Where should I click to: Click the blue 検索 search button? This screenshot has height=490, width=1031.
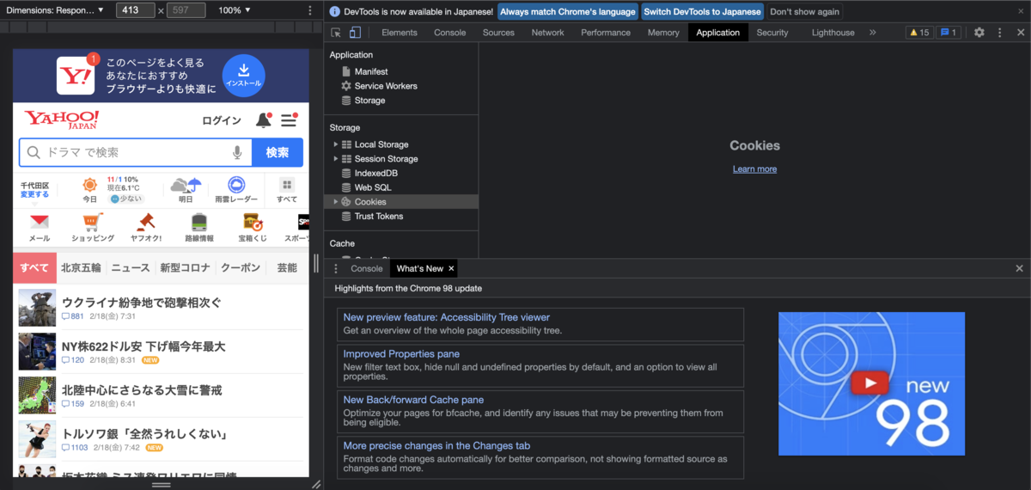click(x=278, y=152)
